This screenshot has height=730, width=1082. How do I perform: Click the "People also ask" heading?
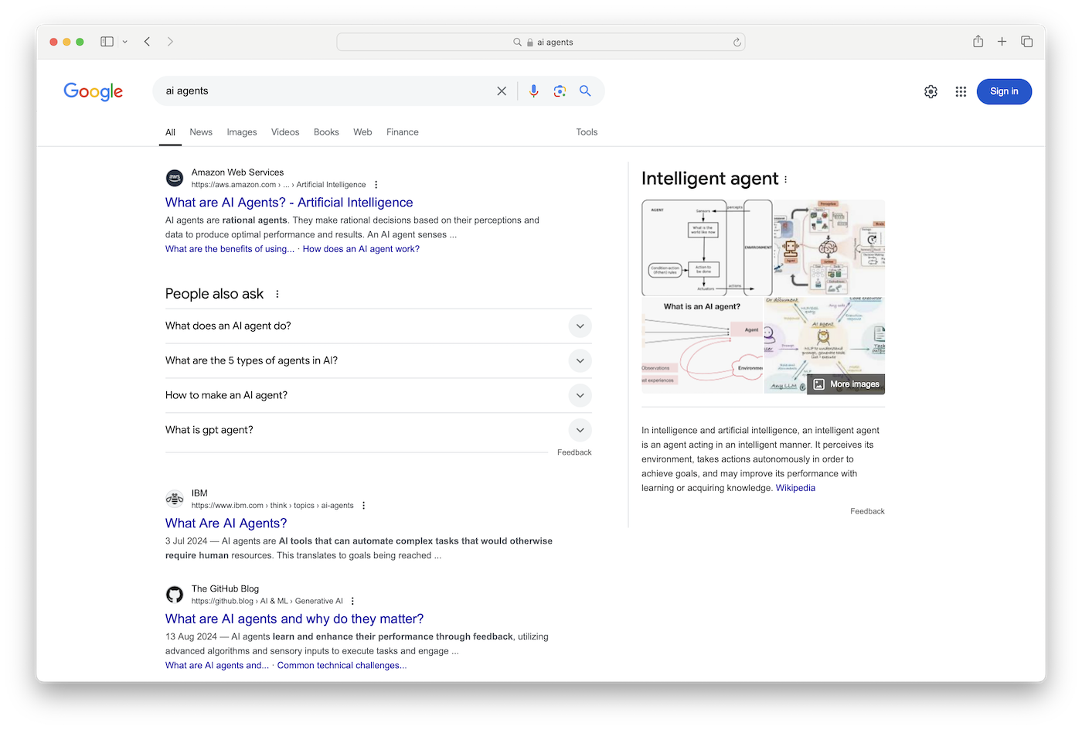(x=214, y=294)
